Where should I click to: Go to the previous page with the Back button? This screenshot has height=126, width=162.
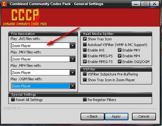click(92, 116)
